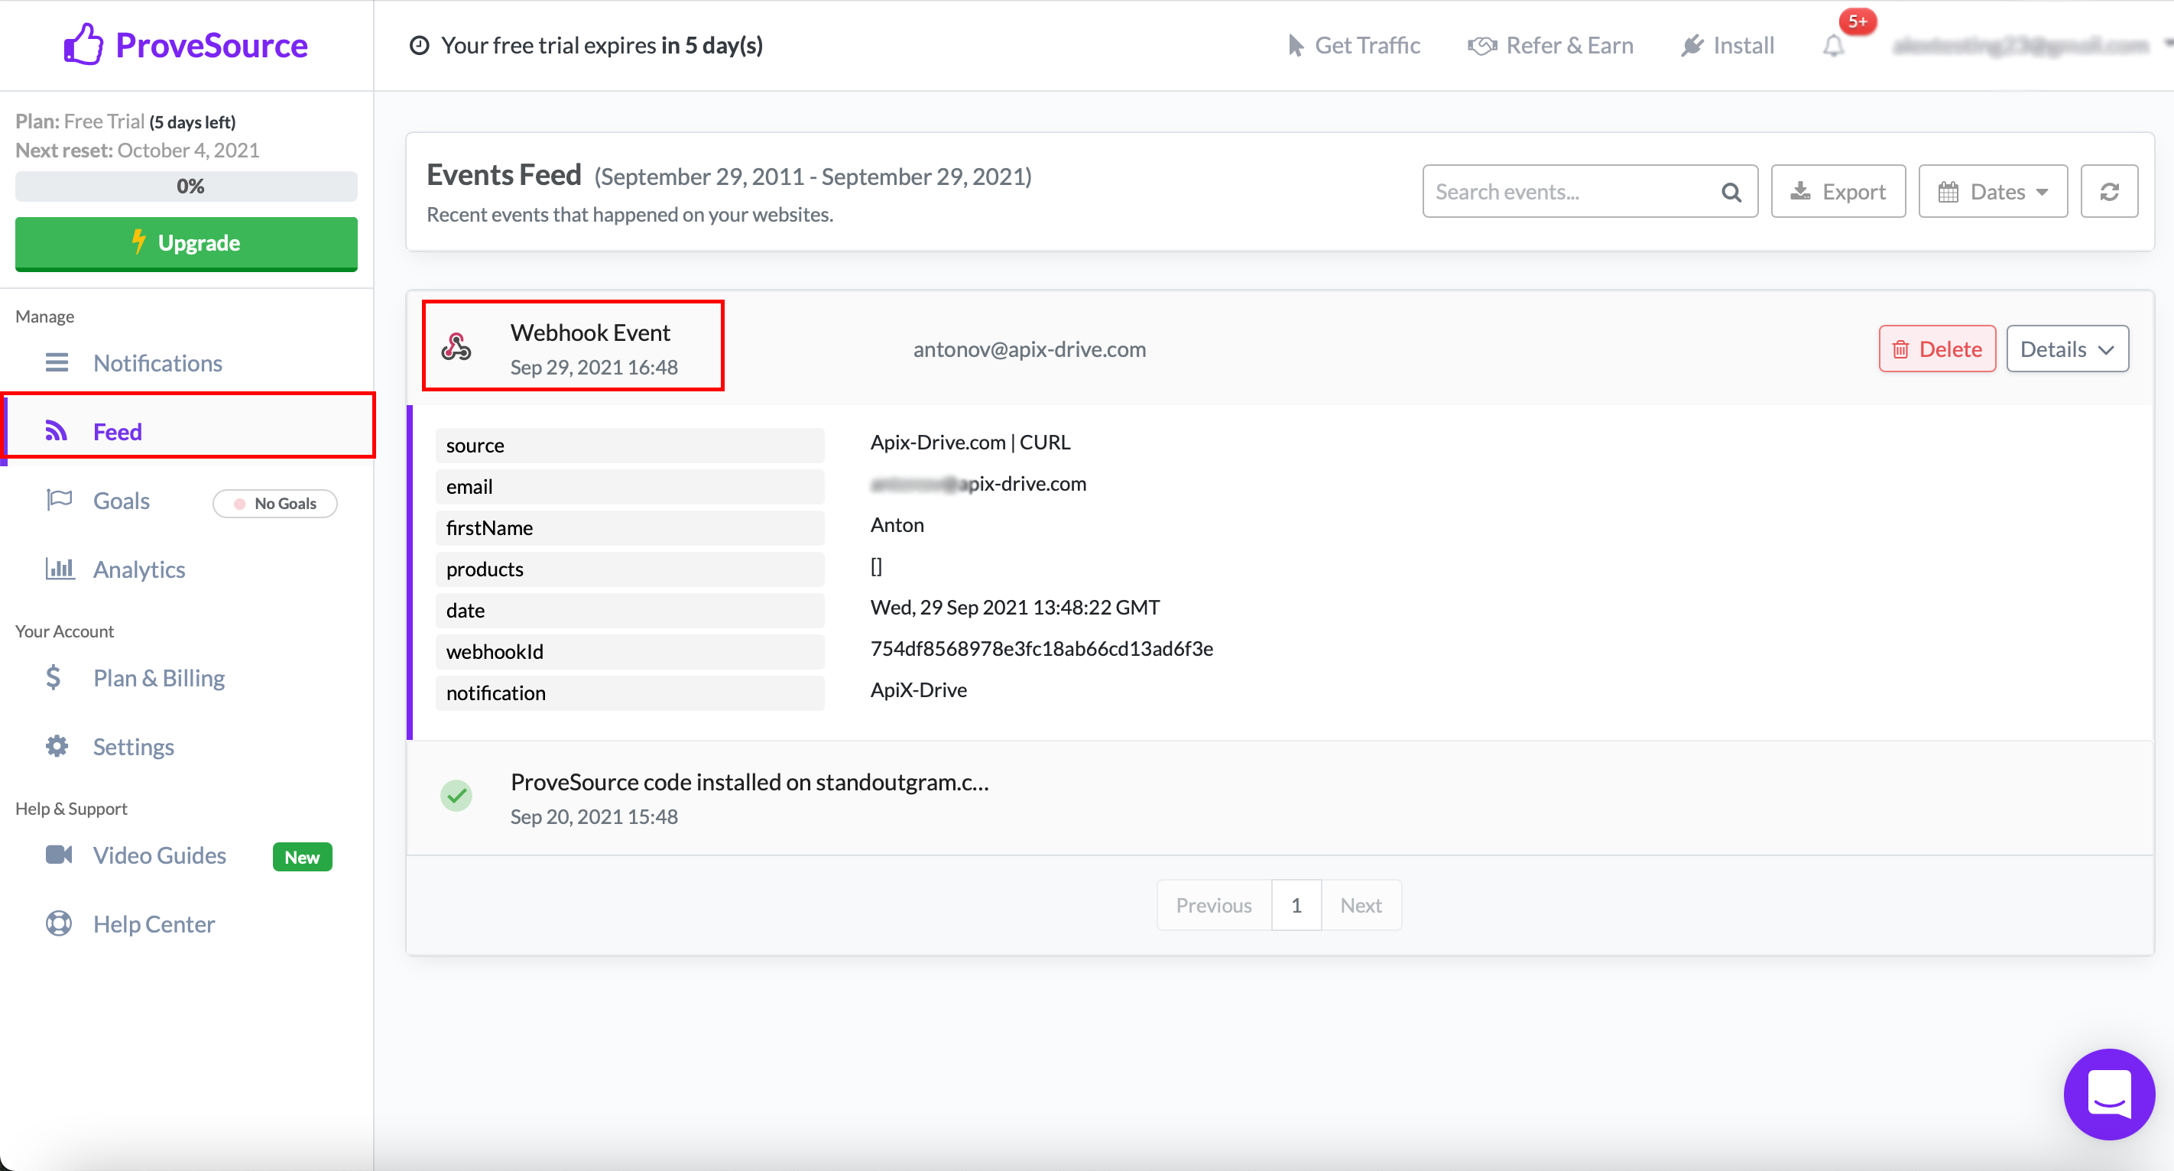Click the Feed RSS icon
2174x1171 pixels.
click(56, 431)
